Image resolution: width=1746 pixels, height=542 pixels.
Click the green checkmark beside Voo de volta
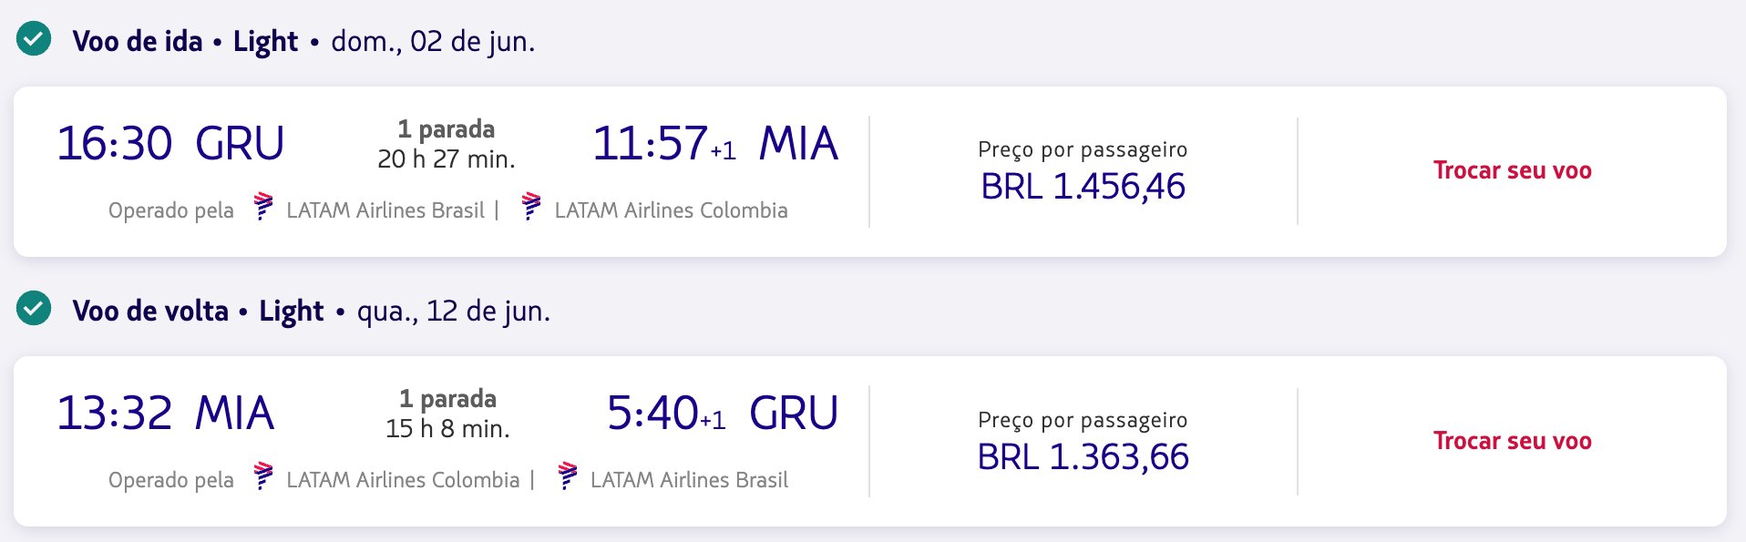(x=34, y=309)
